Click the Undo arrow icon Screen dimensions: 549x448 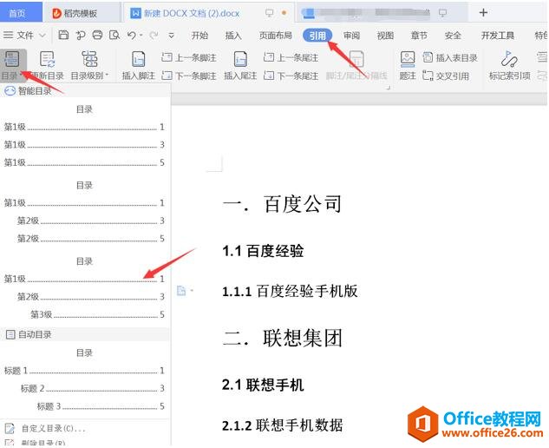132,35
